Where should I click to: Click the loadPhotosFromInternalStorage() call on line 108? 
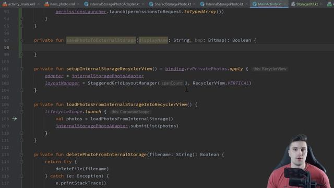tap(132, 119)
